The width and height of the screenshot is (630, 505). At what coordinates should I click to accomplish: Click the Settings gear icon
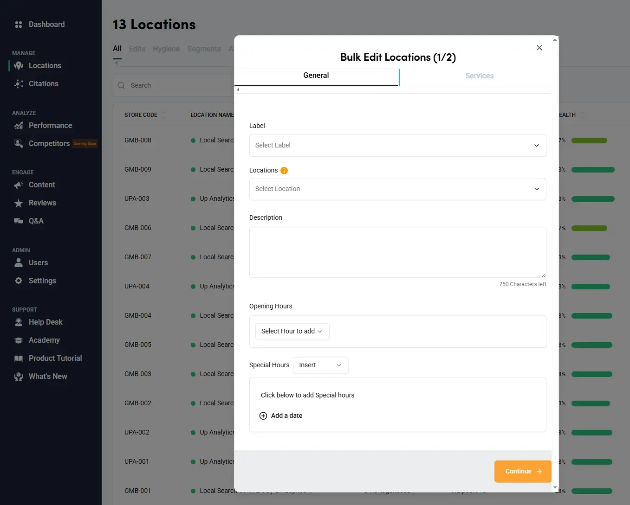19,281
